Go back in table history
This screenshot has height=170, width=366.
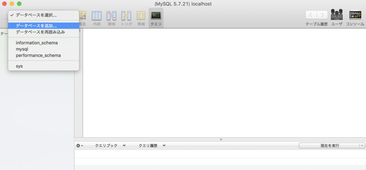[x=311, y=15]
